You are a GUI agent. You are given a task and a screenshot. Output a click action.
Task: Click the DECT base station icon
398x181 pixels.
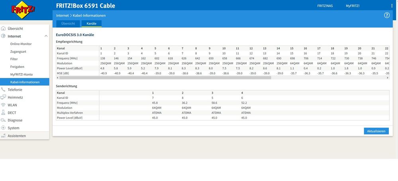point(3,112)
